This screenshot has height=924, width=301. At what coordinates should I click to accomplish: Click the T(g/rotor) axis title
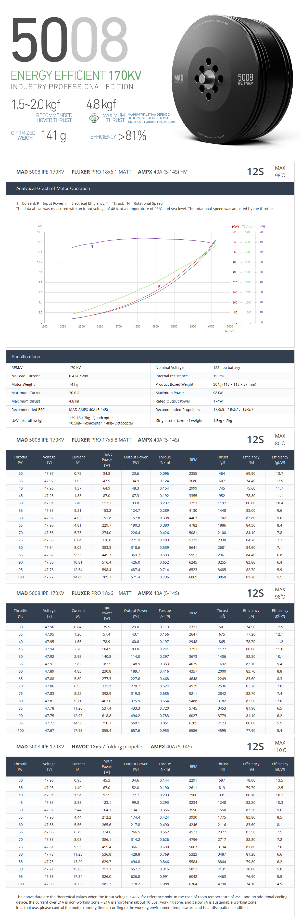[x=249, y=226]
